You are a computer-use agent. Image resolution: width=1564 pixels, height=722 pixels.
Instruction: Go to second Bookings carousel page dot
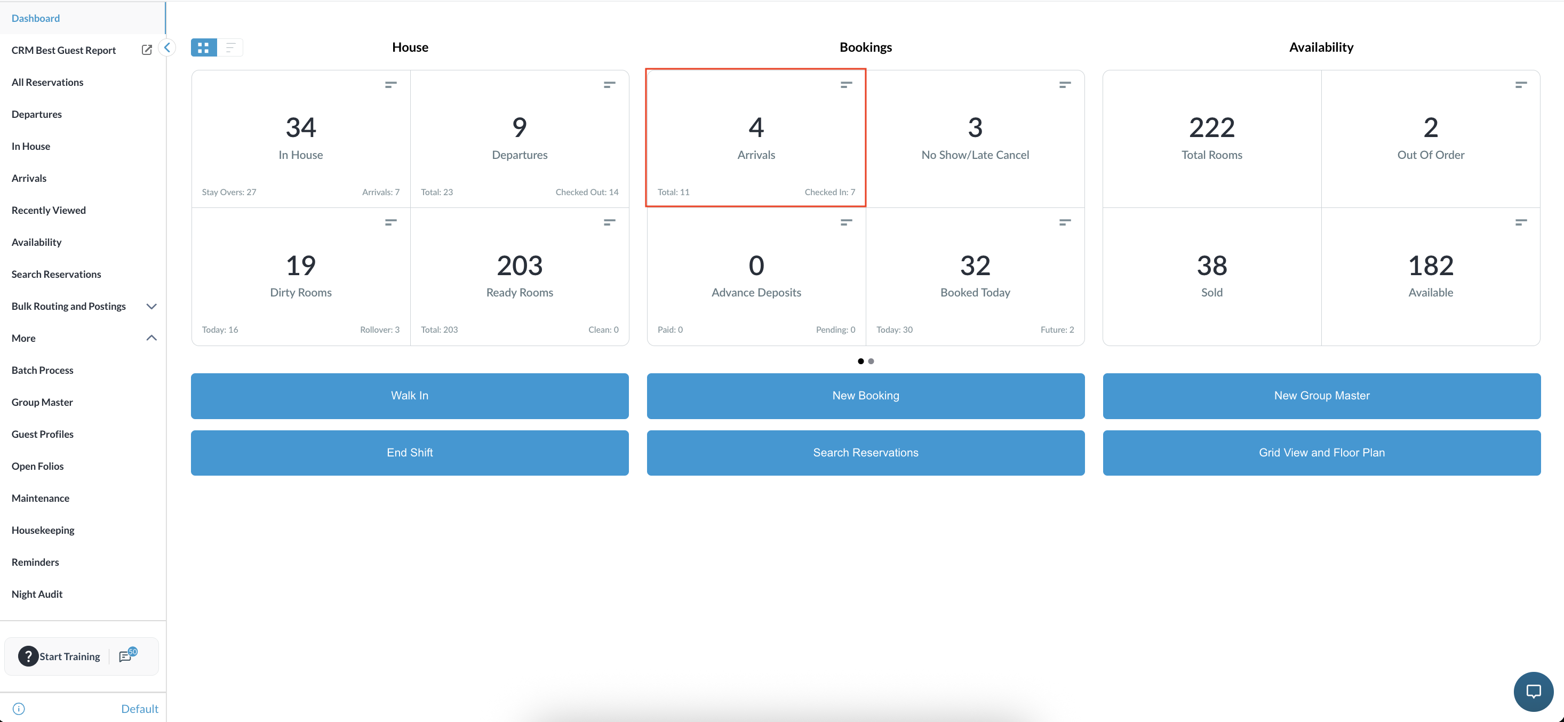[871, 361]
